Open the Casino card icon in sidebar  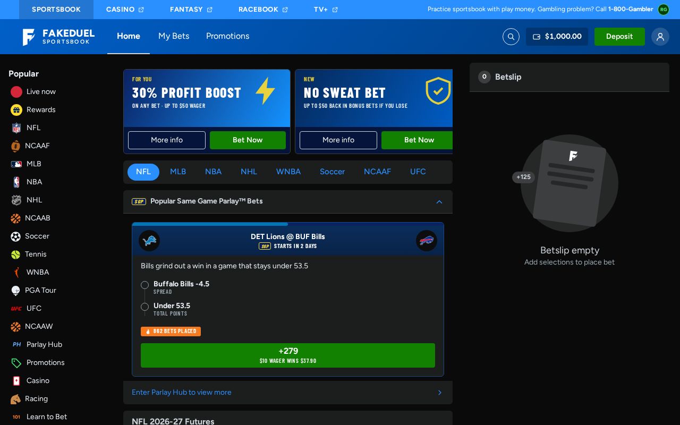[16, 381]
